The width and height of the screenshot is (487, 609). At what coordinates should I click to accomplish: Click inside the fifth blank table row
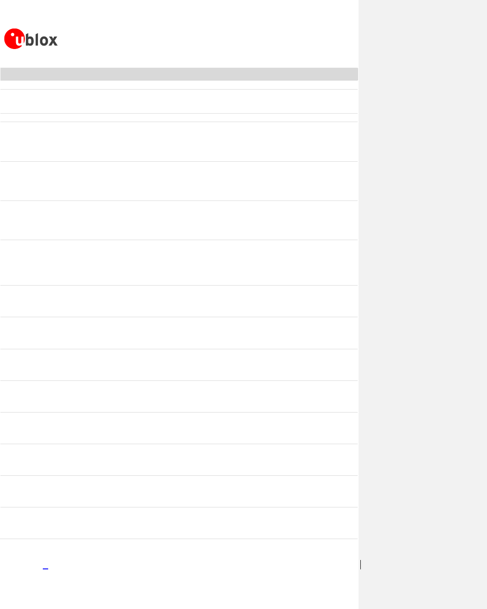(x=179, y=181)
